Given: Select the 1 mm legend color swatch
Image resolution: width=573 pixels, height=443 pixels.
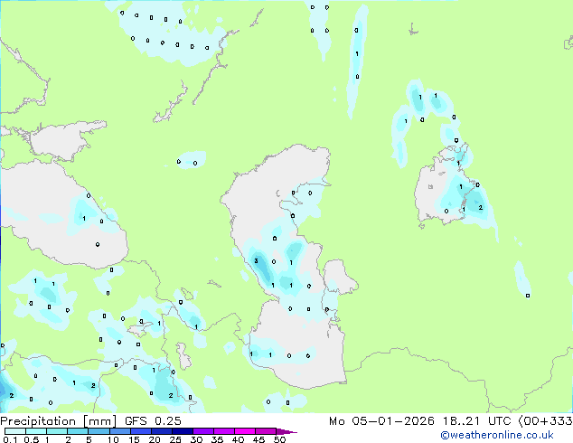Looking at the screenshot, I should click(x=57, y=431).
